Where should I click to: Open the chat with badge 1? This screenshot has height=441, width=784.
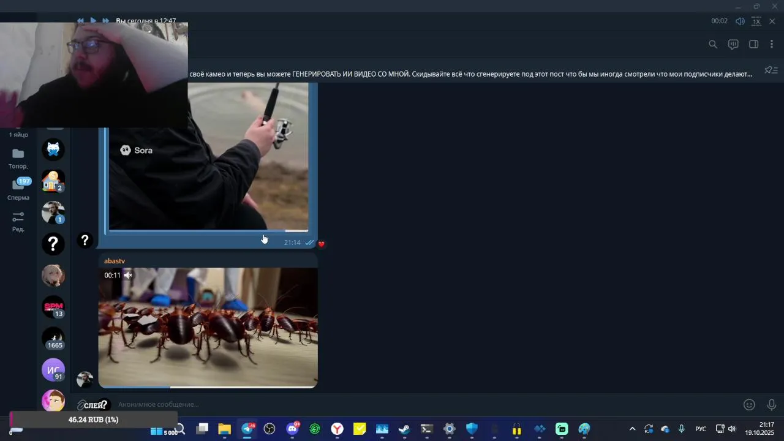click(x=53, y=212)
